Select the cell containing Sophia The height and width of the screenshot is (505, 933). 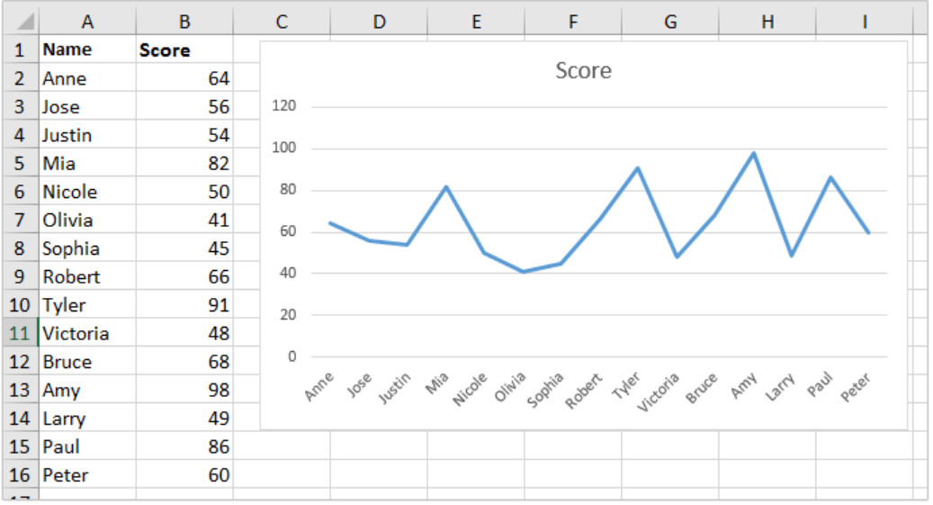click(87, 248)
